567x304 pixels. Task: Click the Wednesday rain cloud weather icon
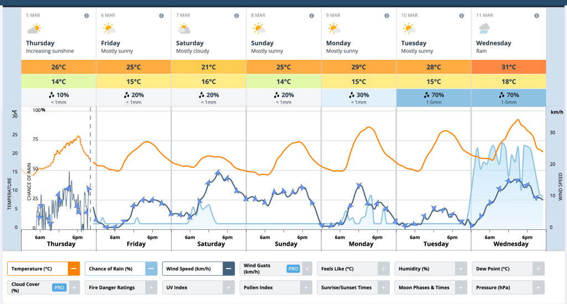[484, 28]
